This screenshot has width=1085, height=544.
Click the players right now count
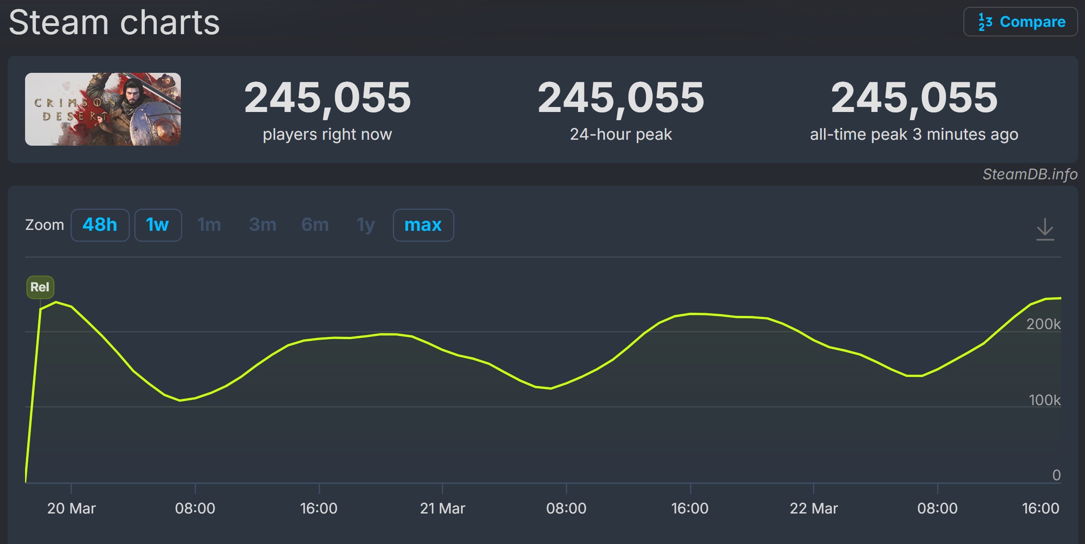[x=328, y=98]
